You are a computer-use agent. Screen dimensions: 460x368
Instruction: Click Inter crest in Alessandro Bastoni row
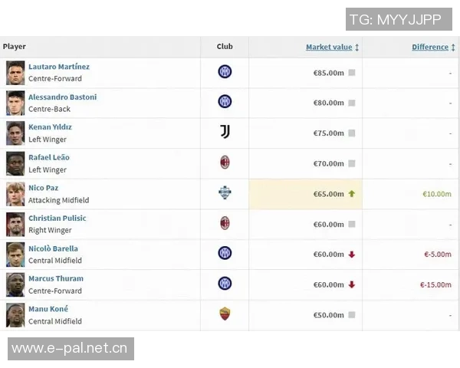[225, 102]
